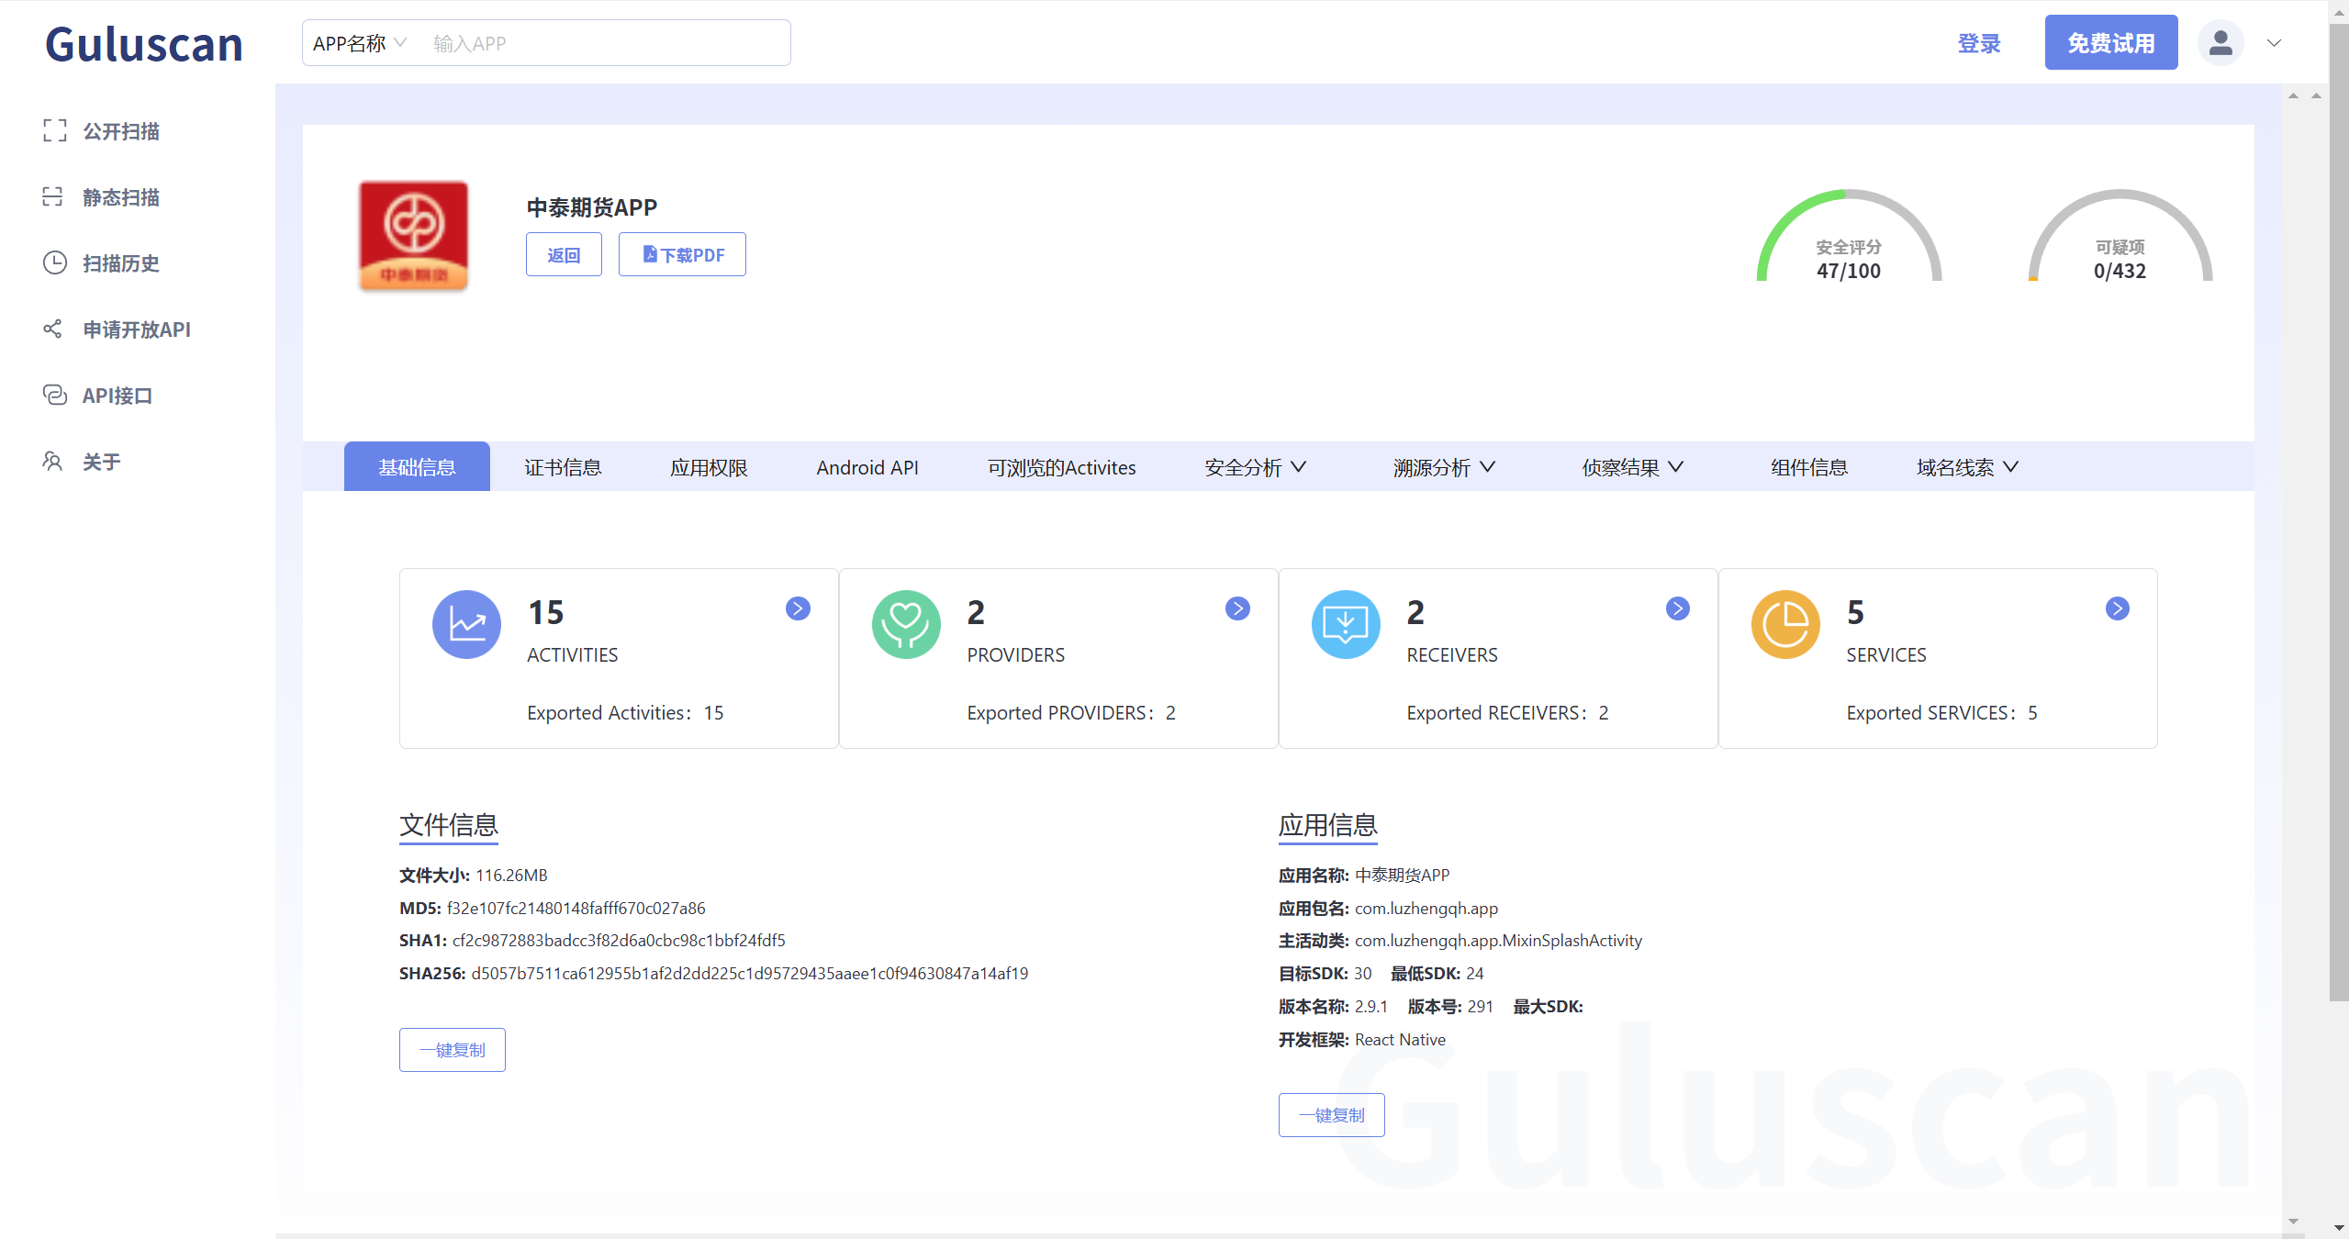Click the 免费试用 button
Viewport: 2349px width, 1239px height.
pyautogui.click(x=2110, y=43)
